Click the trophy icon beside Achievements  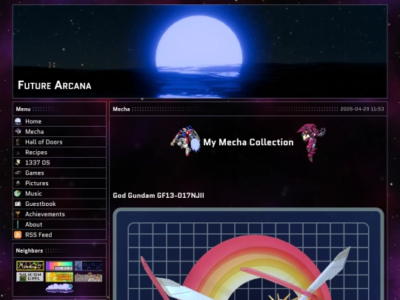[x=18, y=214]
